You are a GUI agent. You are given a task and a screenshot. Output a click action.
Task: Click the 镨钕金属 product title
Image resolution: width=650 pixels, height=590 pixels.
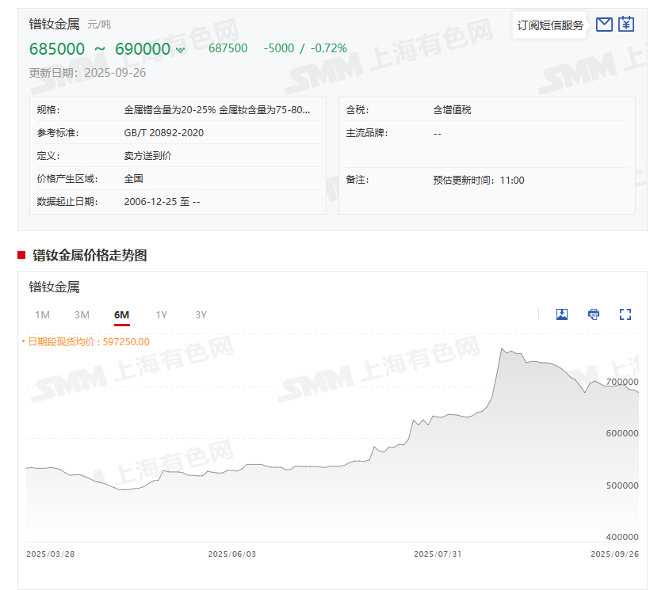coord(55,24)
